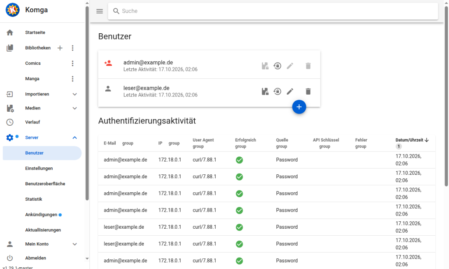This screenshot has width=449, height=269.
Task: Group table by User Agent column
Action: (198, 146)
